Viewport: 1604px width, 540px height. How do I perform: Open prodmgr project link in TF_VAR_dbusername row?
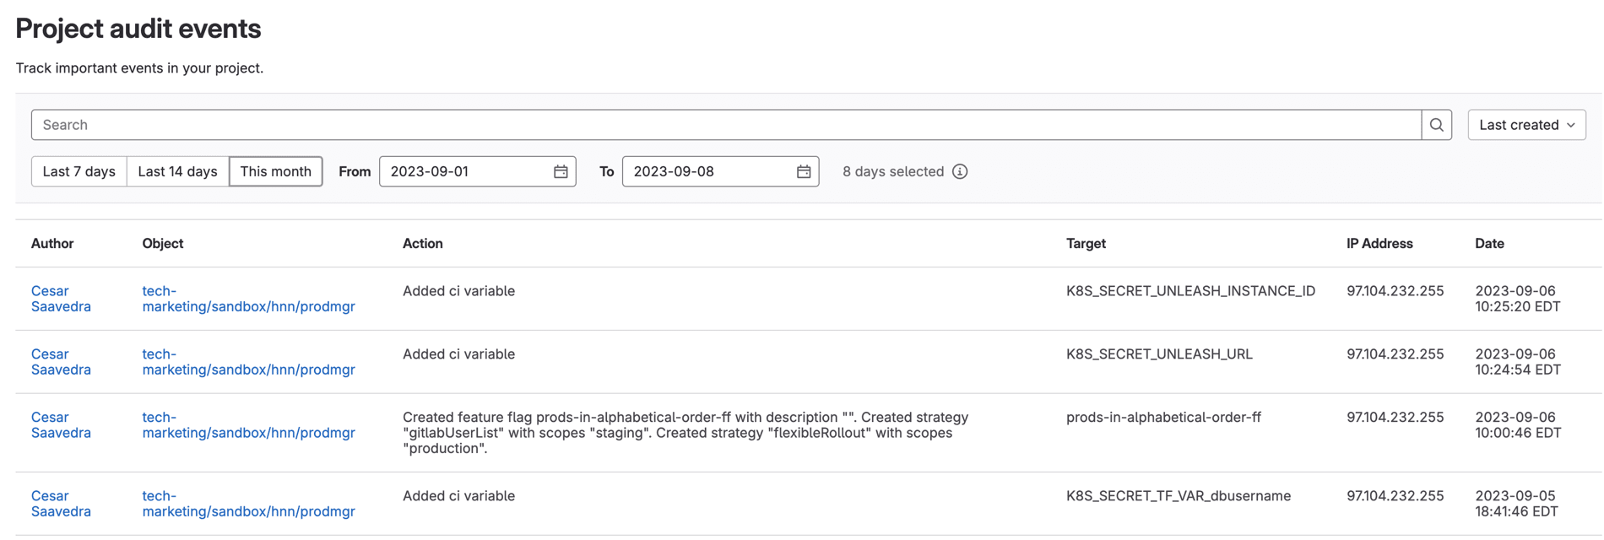[248, 504]
